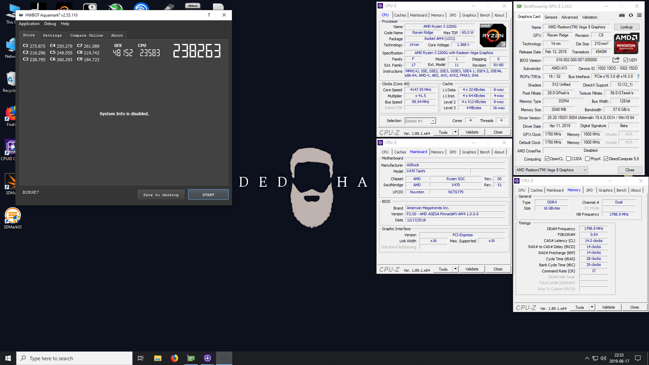Click the taskbar clock showing 22:33
Image resolution: width=649 pixels, height=365 pixels.
(619, 358)
